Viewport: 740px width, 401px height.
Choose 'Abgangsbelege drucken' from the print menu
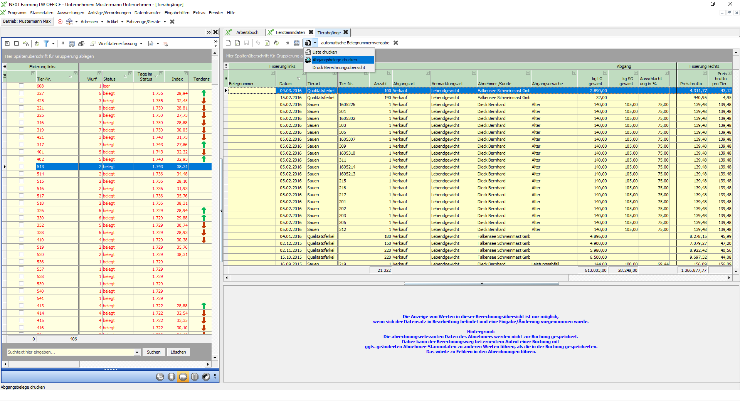[x=335, y=60]
